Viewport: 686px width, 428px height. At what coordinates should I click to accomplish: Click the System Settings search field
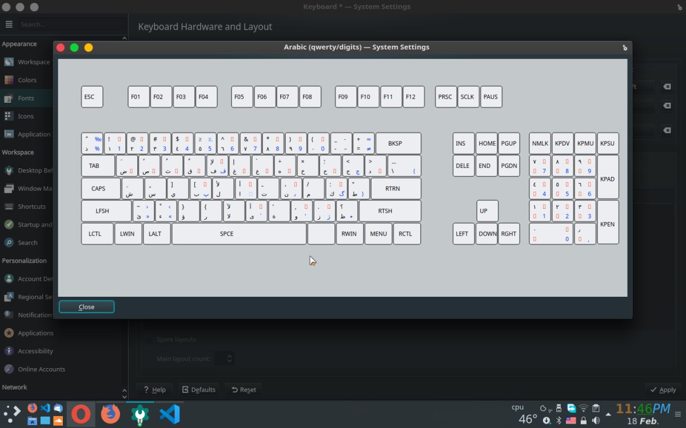point(72,25)
